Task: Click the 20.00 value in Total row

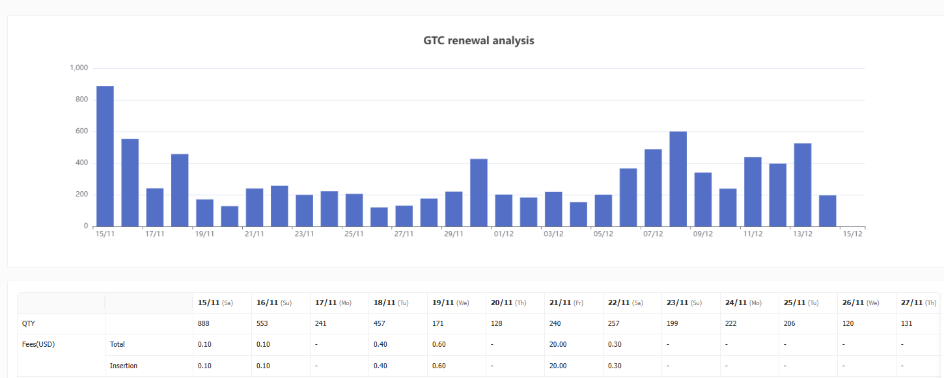Action: pos(558,345)
